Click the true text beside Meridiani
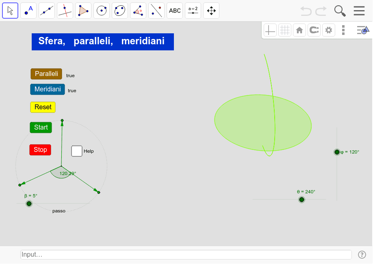Viewport: 373px width, 264px height. [72, 91]
